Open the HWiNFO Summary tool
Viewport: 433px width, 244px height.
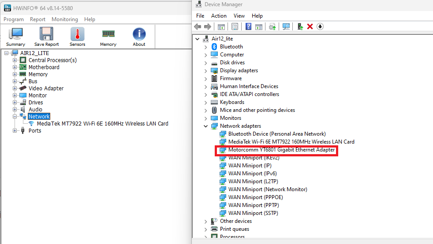click(16, 37)
